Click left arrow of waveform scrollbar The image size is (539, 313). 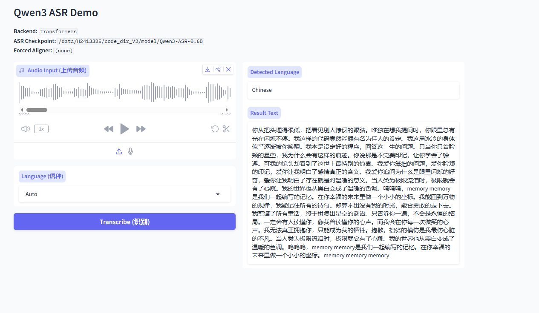click(22, 110)
